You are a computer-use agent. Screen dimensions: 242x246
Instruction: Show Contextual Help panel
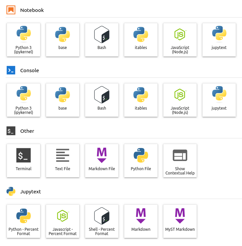[180, 161]
